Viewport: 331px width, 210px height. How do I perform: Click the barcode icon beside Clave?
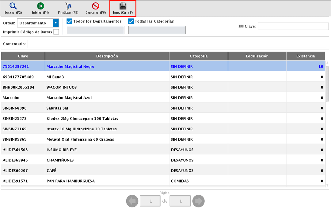[241, 26]
